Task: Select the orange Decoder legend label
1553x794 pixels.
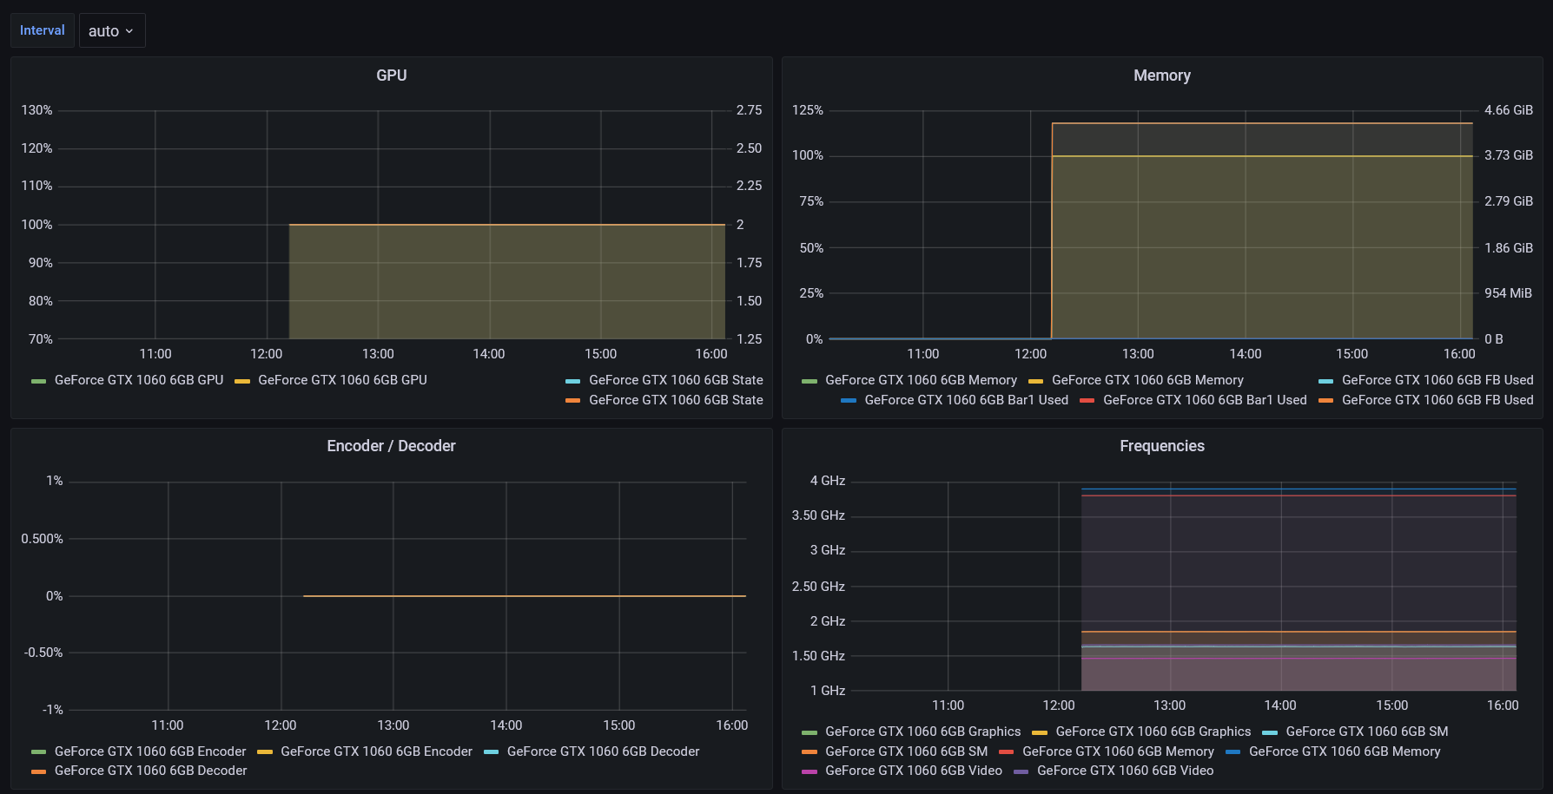Action: (150, 771)
